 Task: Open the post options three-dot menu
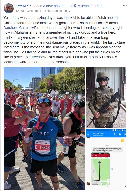coord(125,5)
